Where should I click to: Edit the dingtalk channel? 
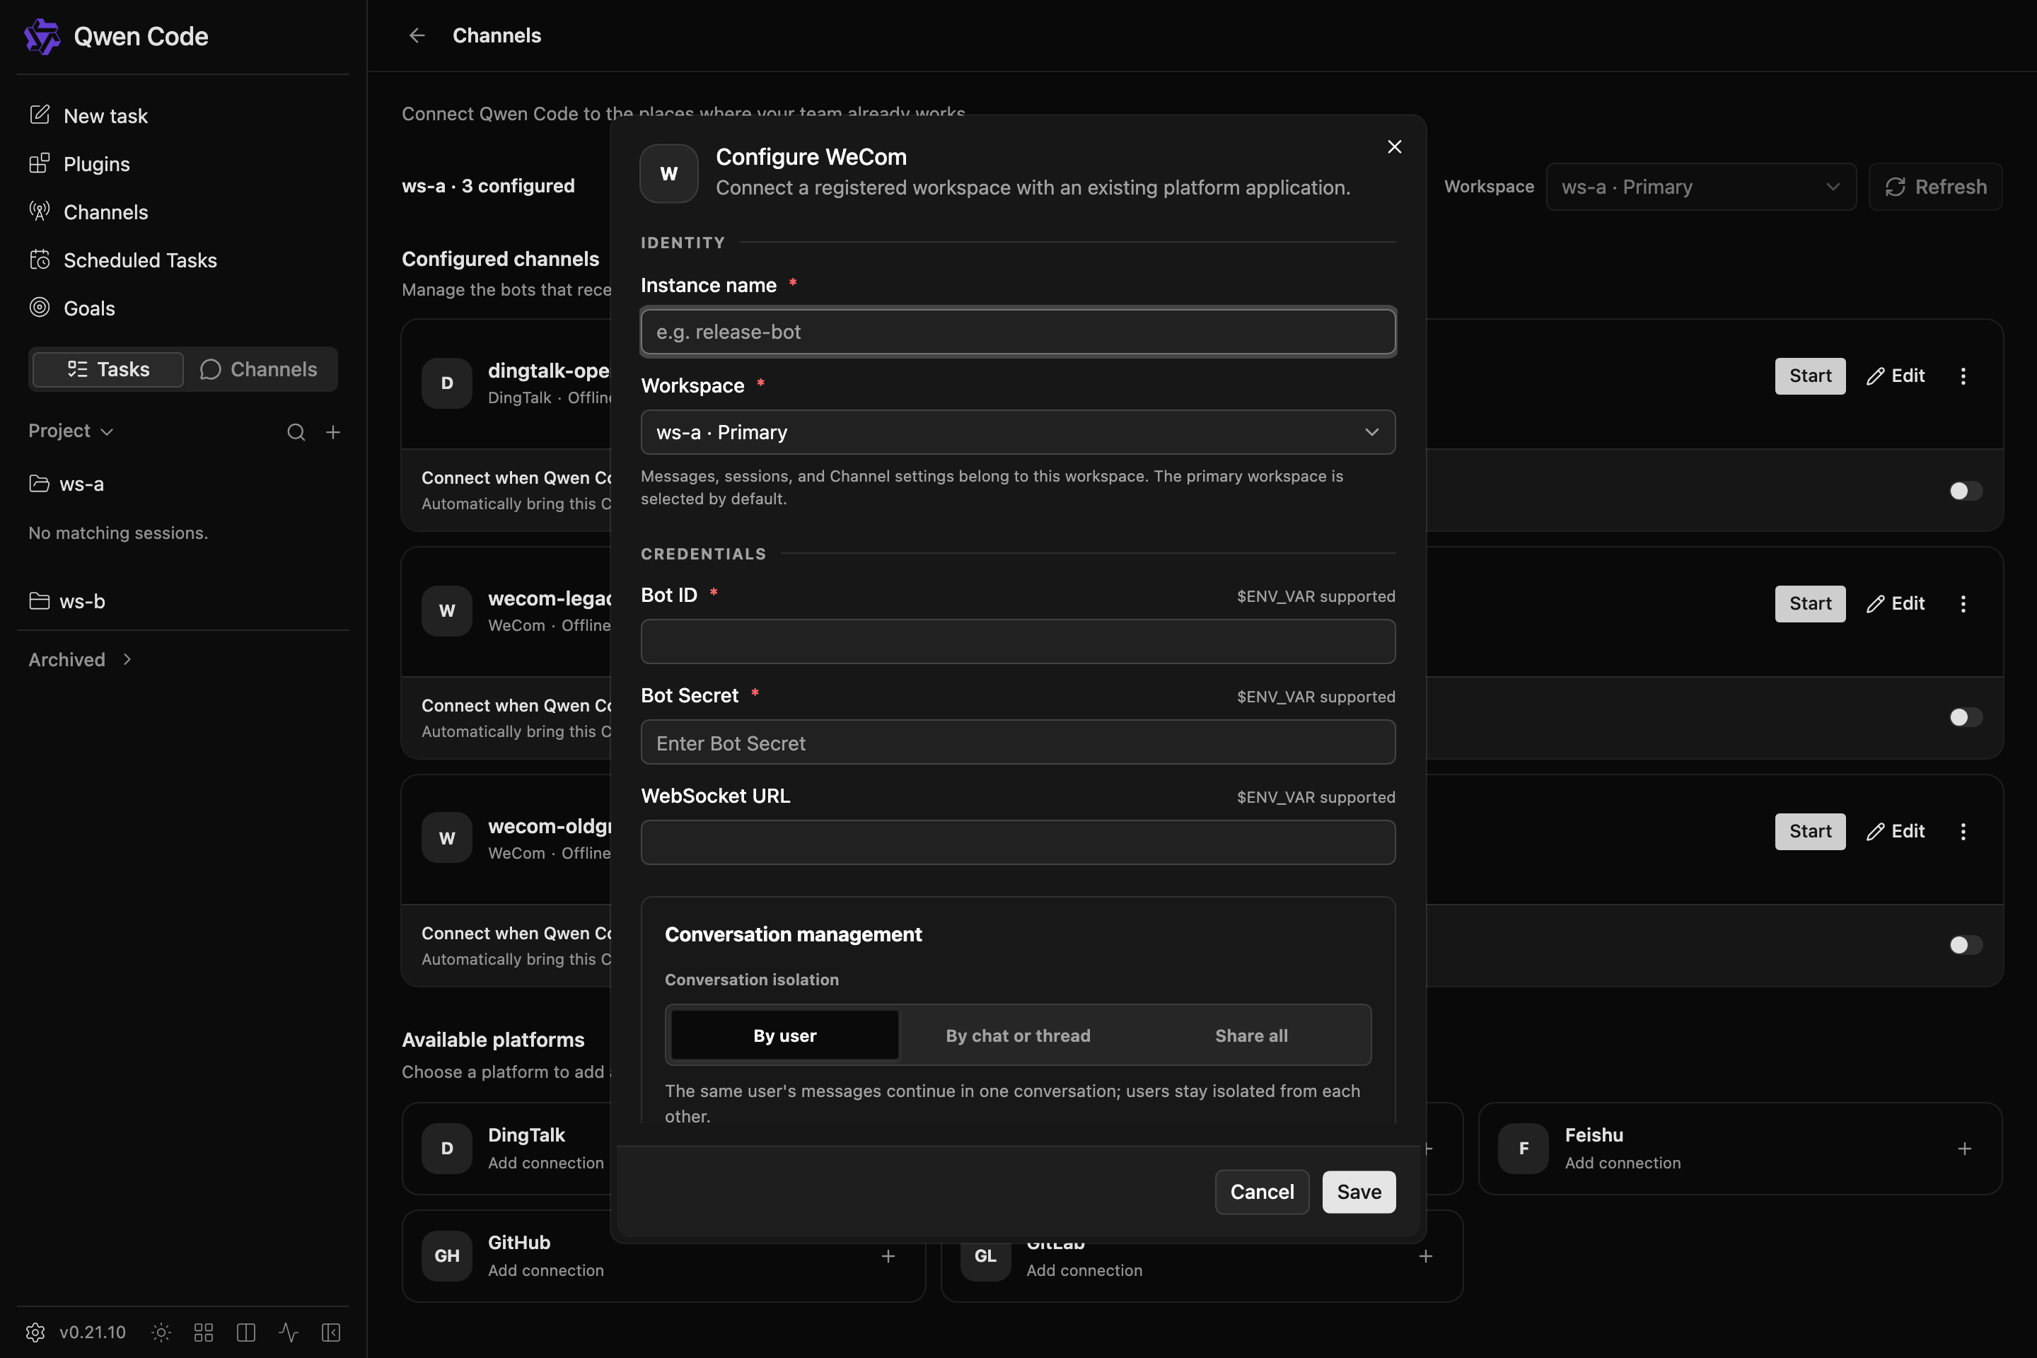click(x=1895, y=376)
